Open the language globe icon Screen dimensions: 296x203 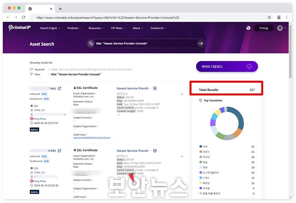pos(248,28)
